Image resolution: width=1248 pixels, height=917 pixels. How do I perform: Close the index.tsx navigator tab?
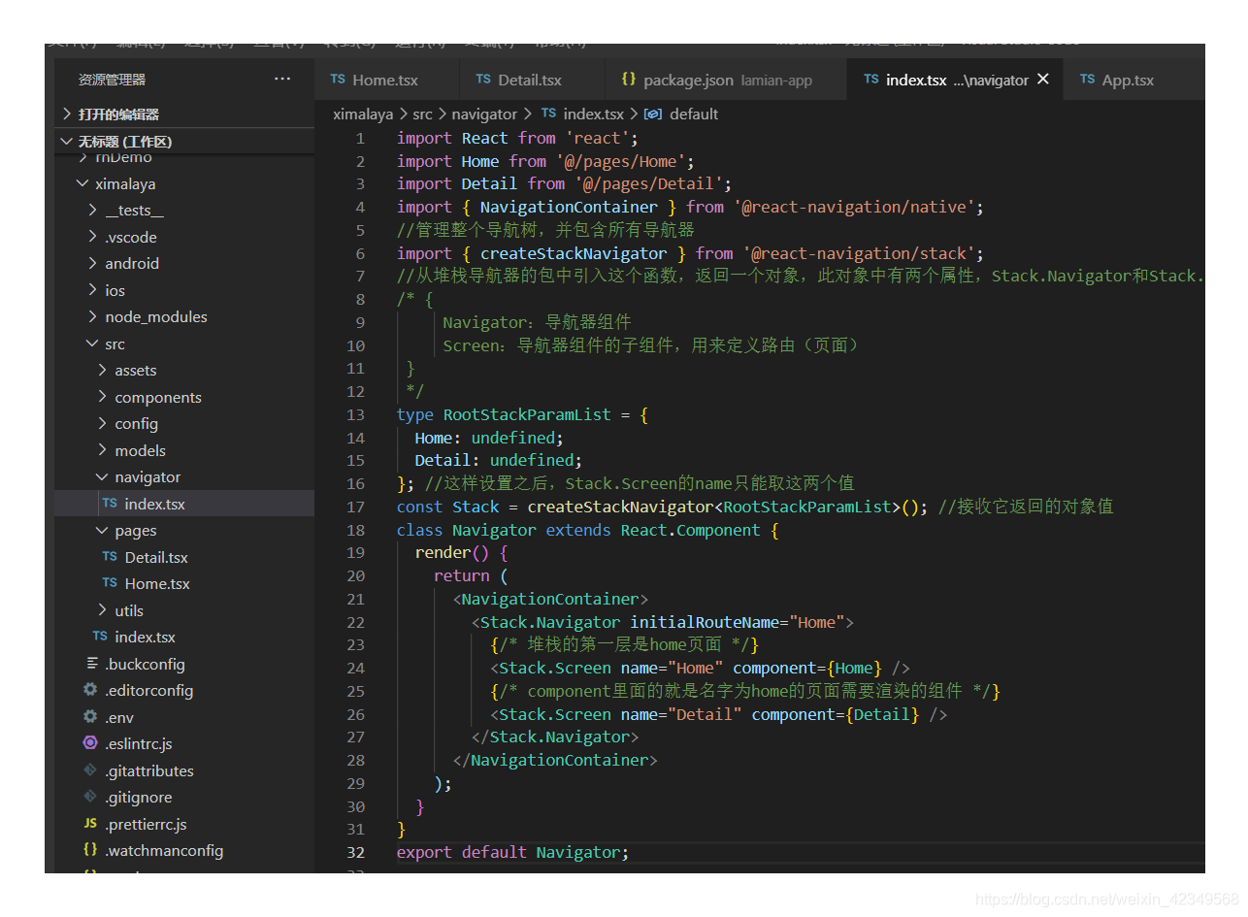tap(1043, 80)
